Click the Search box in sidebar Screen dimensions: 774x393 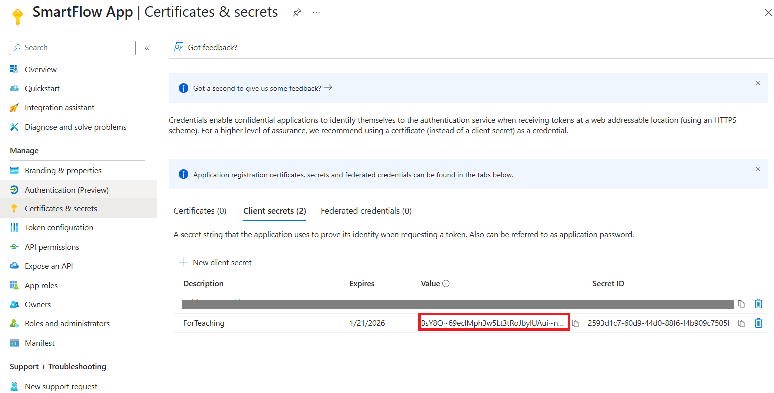(x=73, y=48)
